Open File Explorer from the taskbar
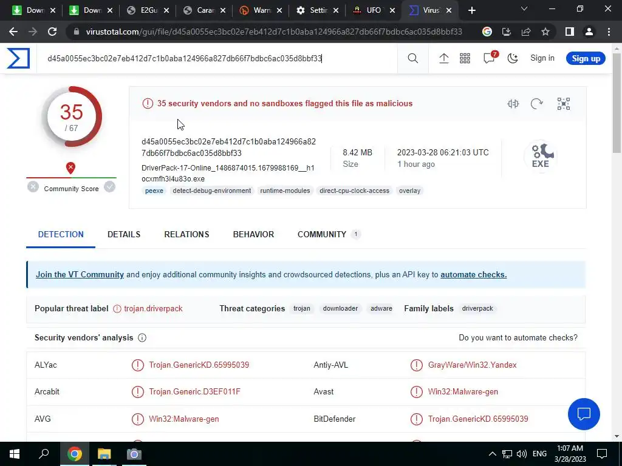622x466 pixels. [104, 454]
